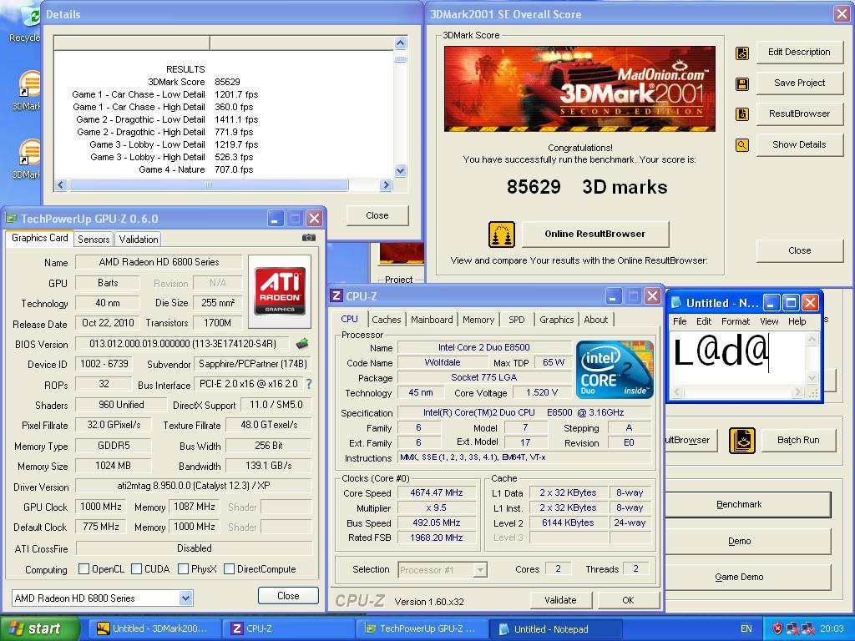The height and width of the screenshot is (641, 855).
Task: Click the Intel Core 2 Duo logo
Action: [615, 370]
